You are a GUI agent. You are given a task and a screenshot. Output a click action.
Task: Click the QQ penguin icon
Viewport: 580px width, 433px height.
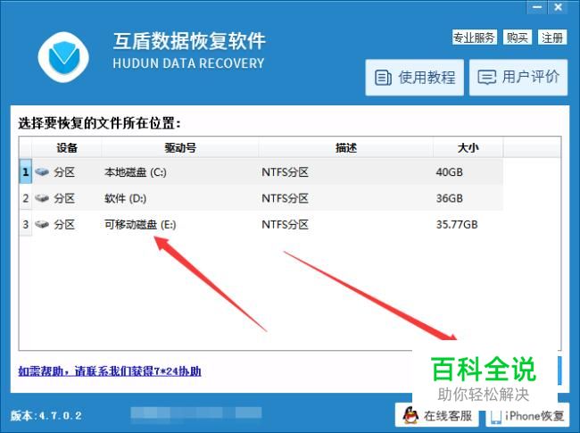pos(410,415)
